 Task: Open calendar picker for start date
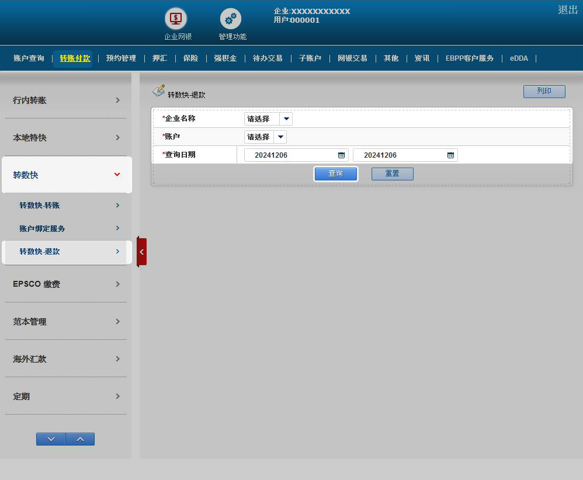click(x=341, y=155)
